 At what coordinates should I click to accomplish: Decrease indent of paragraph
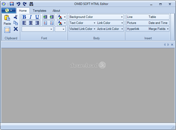coord(45,17)
